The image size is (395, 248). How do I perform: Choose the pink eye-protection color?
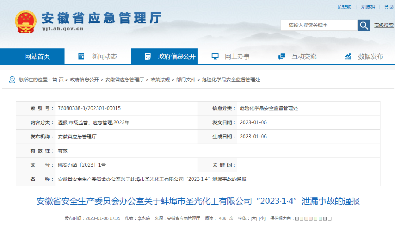[x=311, y=218]
